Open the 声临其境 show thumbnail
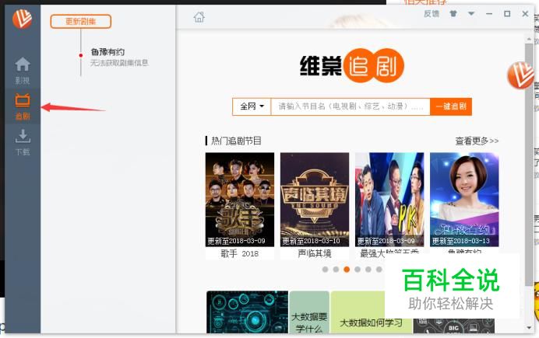This screenshot has height=338, width=539. click(315, 200)
